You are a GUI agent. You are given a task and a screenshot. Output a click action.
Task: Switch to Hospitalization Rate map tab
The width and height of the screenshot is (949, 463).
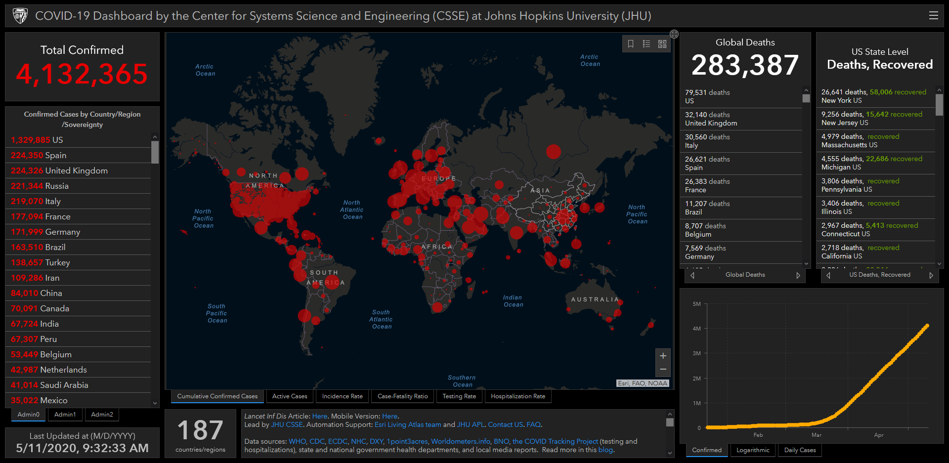(518, 396)
